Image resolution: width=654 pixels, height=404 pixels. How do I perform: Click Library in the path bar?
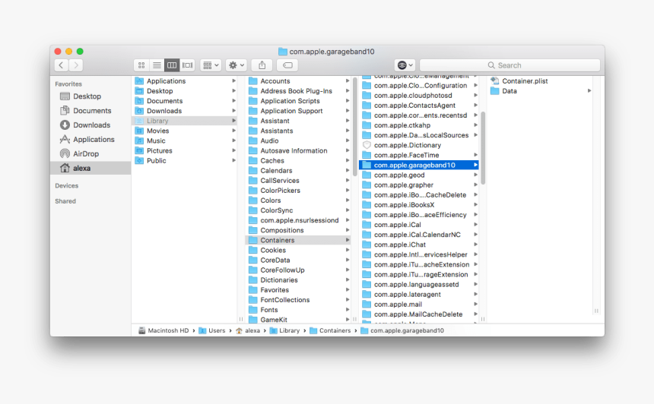point(285,330)
